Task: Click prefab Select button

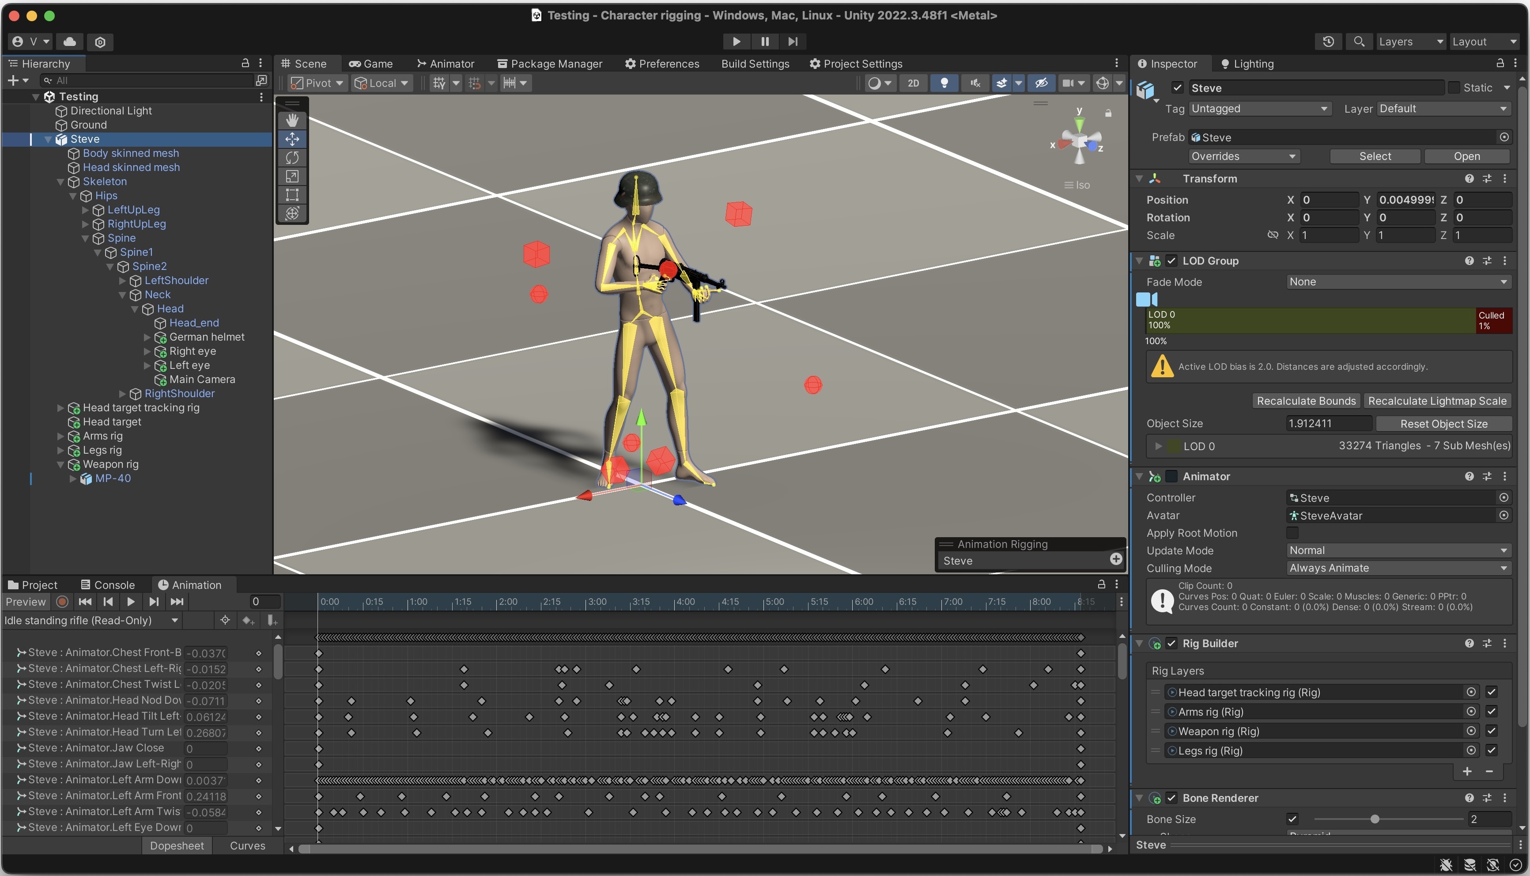Action: (1375, 156)
